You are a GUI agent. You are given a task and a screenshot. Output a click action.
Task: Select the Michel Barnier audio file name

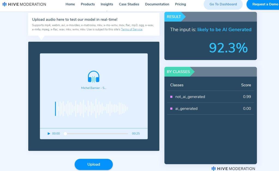point(93,88)
